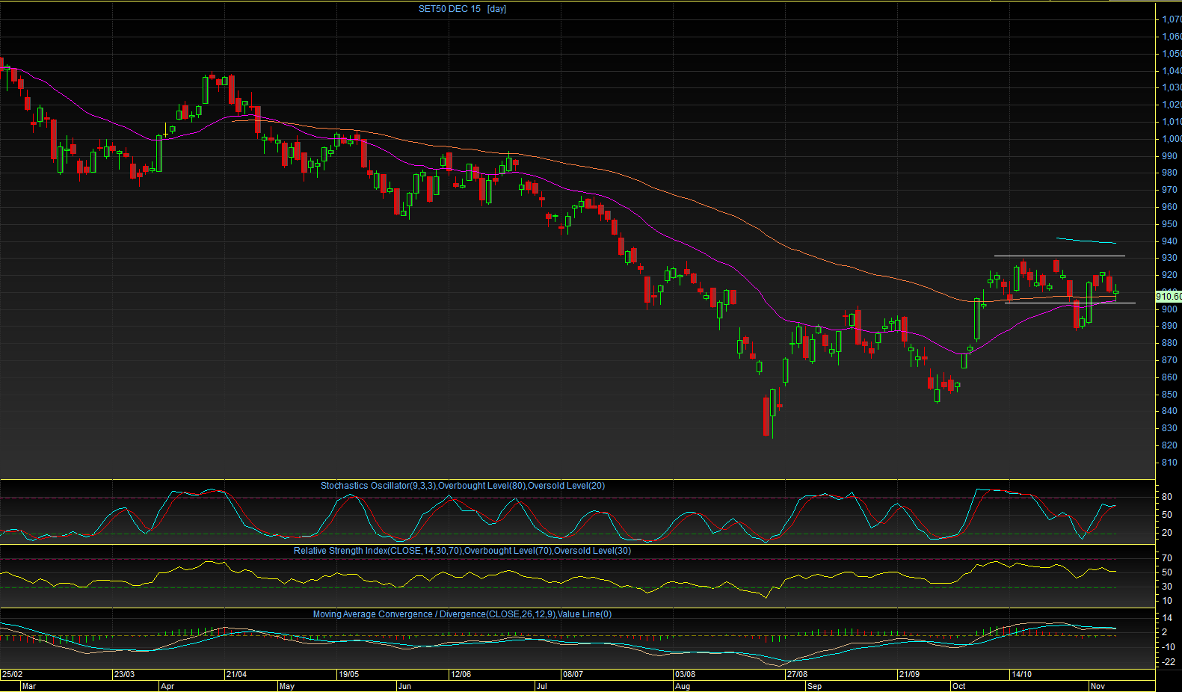Click the 930 price axis label
Screen dimensions: 1182x692
1169,258
